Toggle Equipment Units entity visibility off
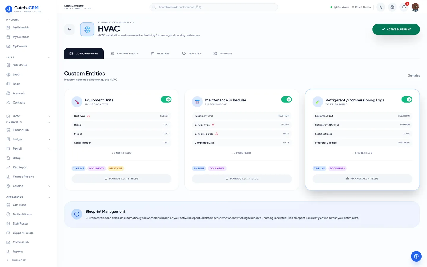 (166, 100)
